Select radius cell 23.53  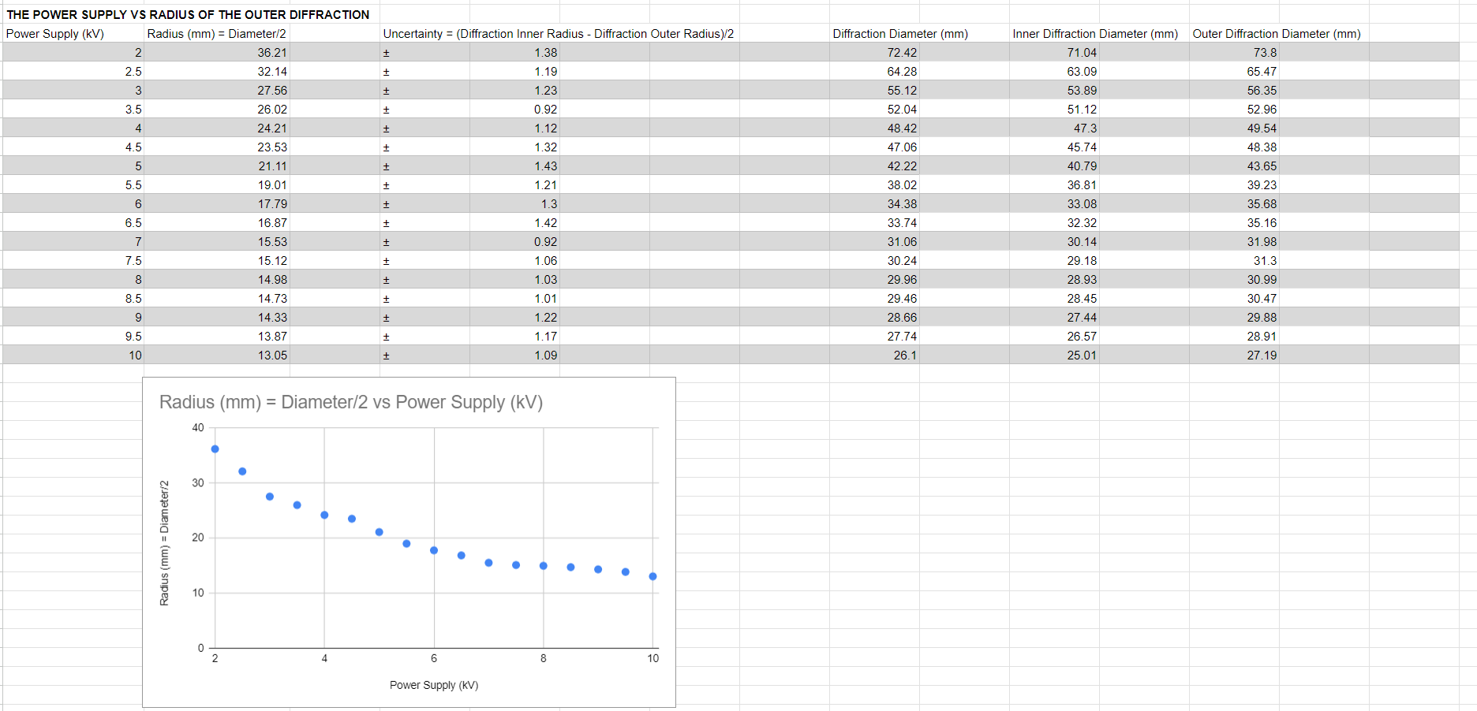point(272,147)
